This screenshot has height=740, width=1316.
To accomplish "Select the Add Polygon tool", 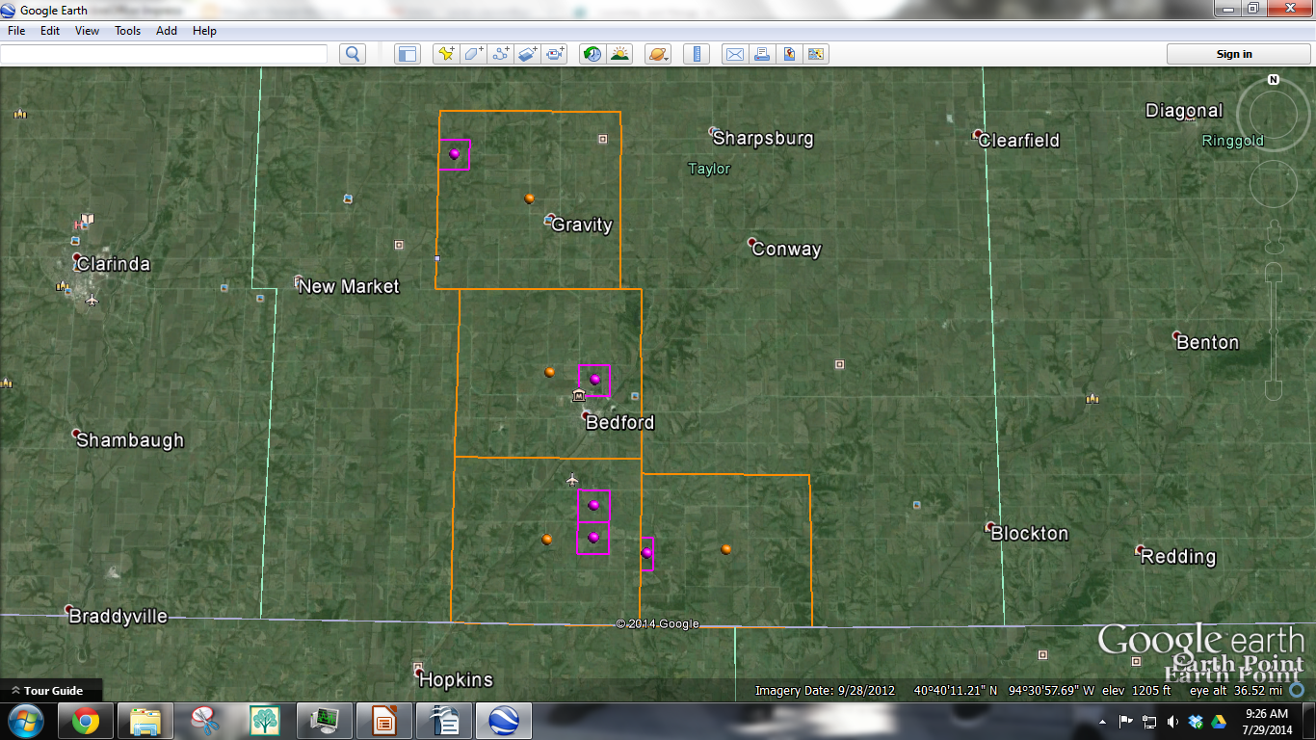I will tap(473, 54).
